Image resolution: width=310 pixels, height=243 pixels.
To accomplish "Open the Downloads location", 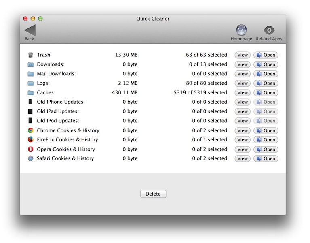I will (x=266, y=64).
